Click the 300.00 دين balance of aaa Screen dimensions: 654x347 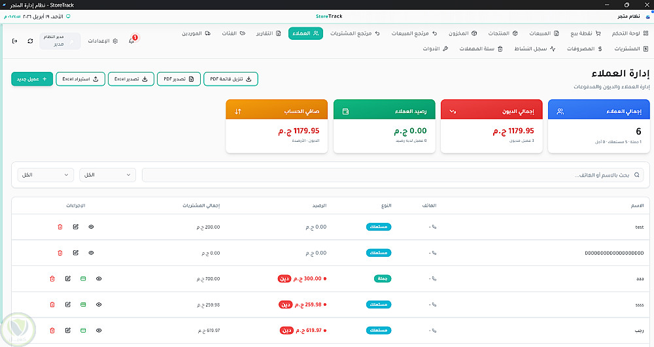point(302,278)
